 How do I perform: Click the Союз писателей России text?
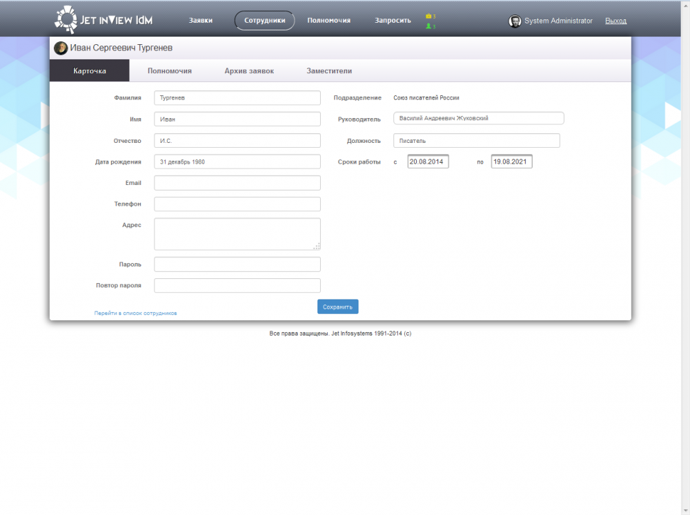426,98
